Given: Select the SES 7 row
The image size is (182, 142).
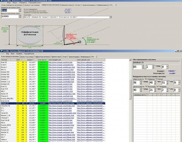Looking at the screenshot, I should pos(53,137).
